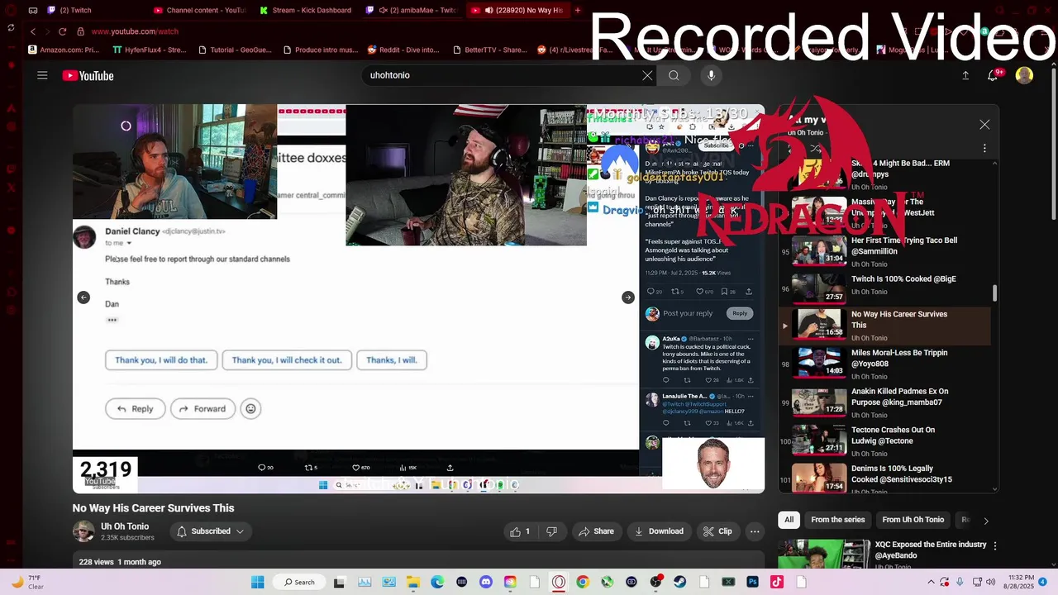Open XQC Exposed the Entire Industry video
The height and width of the screenshot is (595, 1058).
coord(931,550)
